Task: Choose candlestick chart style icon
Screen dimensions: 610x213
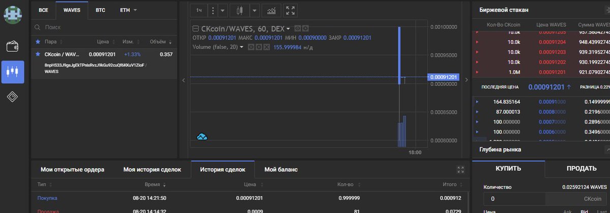Action: (240, 10)
